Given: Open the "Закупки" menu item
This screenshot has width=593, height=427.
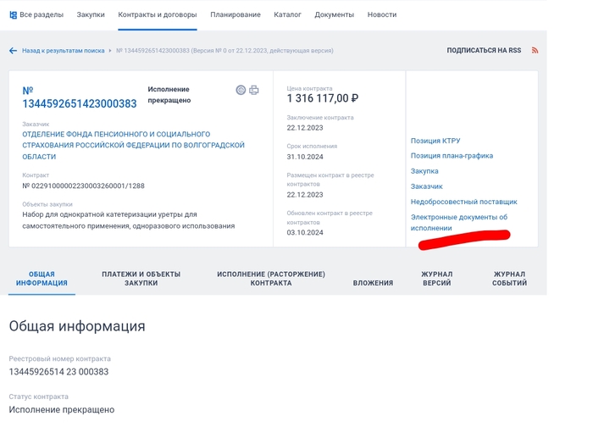Looking at the screenshot, I should (91, 15).
